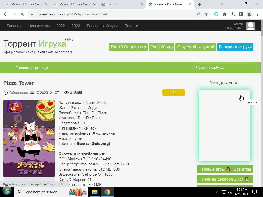Open the Extensions puzzle icon

click(x=224, y=14)
